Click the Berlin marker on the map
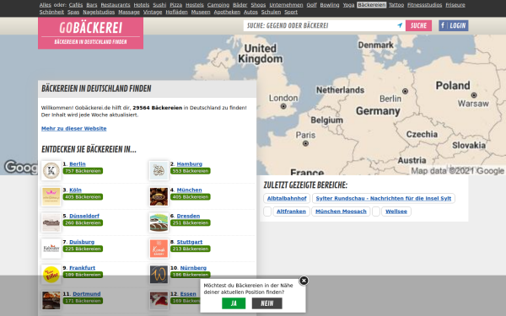Image resolution: width=506 pixels, height=316 pixels. [x=405, y=91]
